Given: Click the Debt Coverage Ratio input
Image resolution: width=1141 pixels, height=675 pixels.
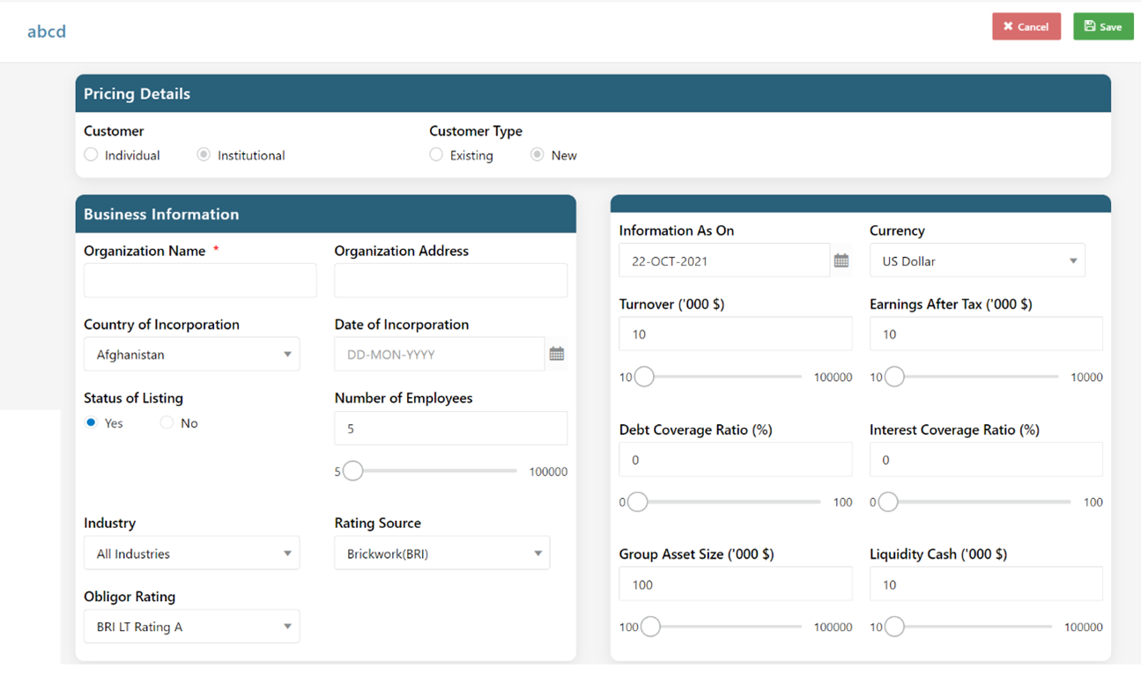Looking at the screenshot, I should point(736,459).
